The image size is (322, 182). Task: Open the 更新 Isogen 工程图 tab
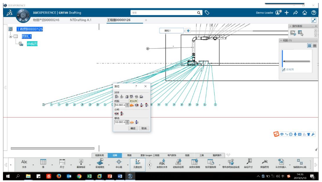click(x=150, y=155)
